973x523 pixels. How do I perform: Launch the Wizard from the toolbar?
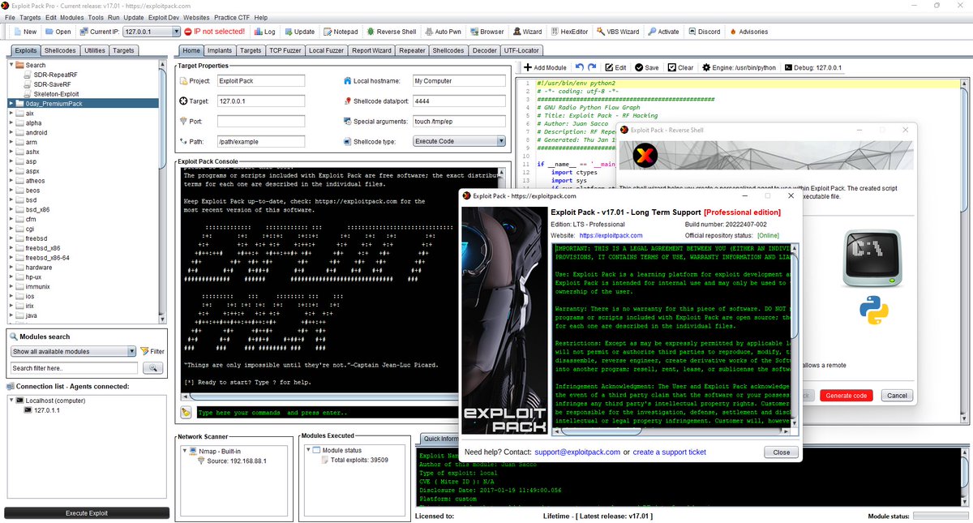(527, 32)
